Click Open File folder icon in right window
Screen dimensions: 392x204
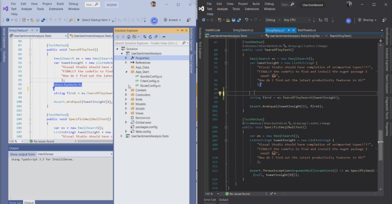tap(228, 20)
